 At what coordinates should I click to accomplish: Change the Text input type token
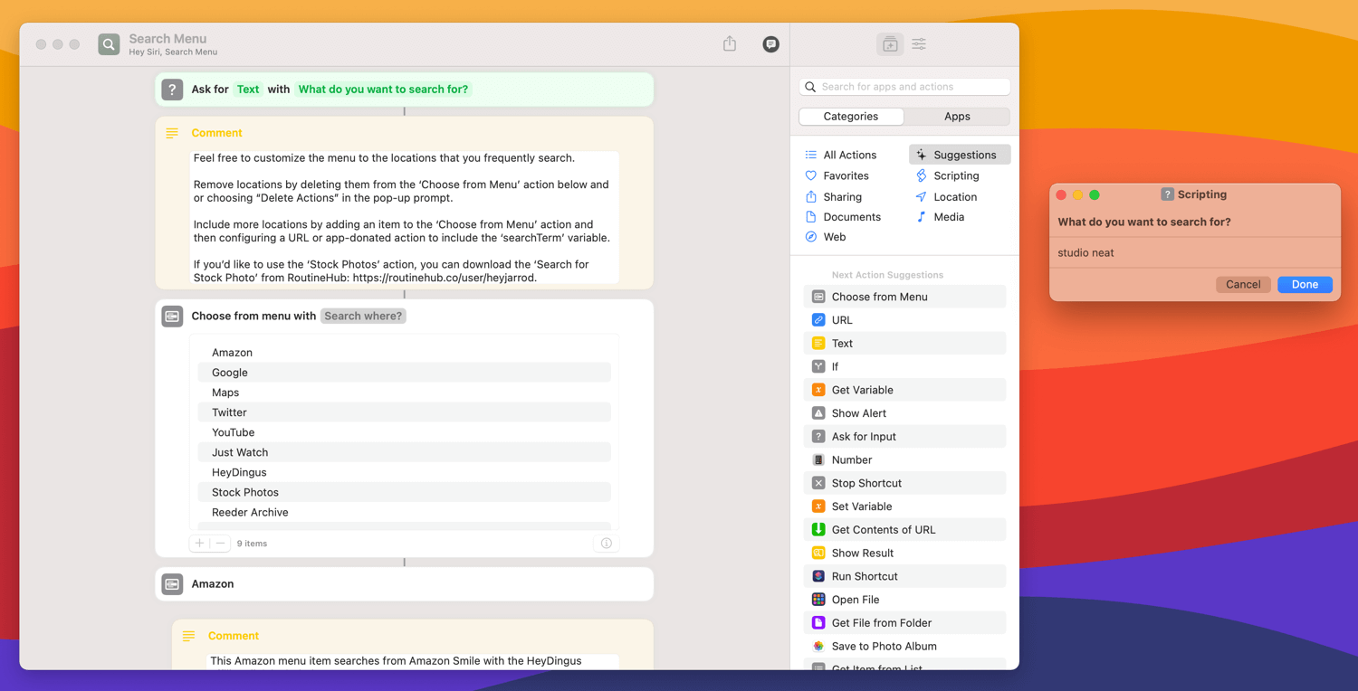click(247, 90)
